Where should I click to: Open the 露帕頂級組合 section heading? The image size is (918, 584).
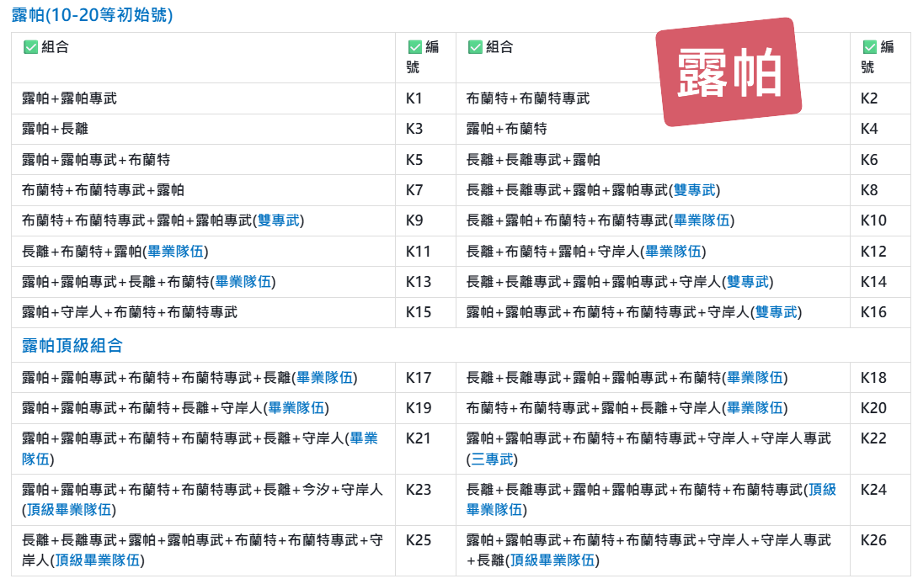(72, 345)
